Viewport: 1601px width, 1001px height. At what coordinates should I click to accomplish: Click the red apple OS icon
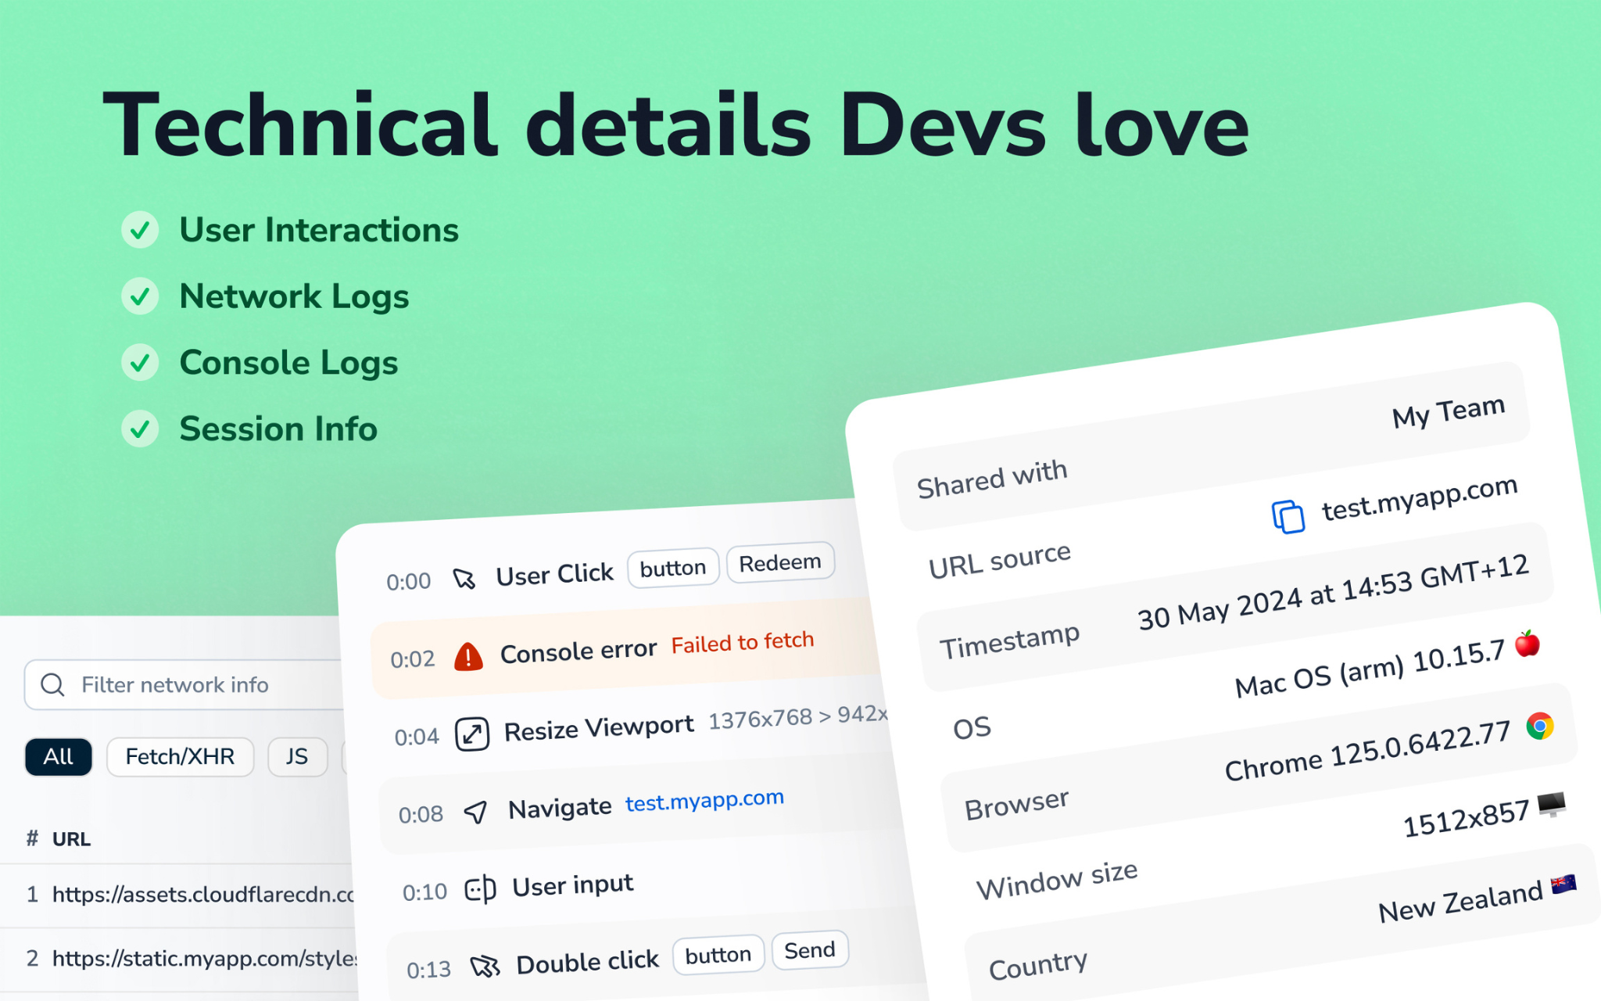pos(1527,644)
